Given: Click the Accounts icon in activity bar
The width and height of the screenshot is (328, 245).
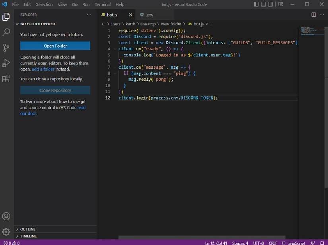Looking at the screenshot, I should coord(6,216).
